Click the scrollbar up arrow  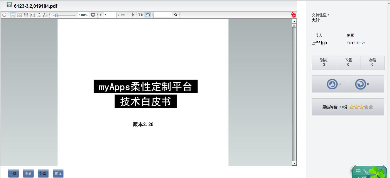pos(294,21)
